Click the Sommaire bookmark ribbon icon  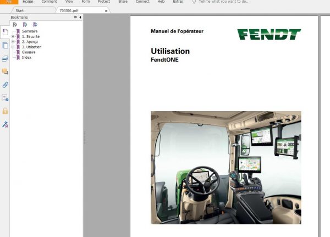pyautogui.click(x=18, y=31)
